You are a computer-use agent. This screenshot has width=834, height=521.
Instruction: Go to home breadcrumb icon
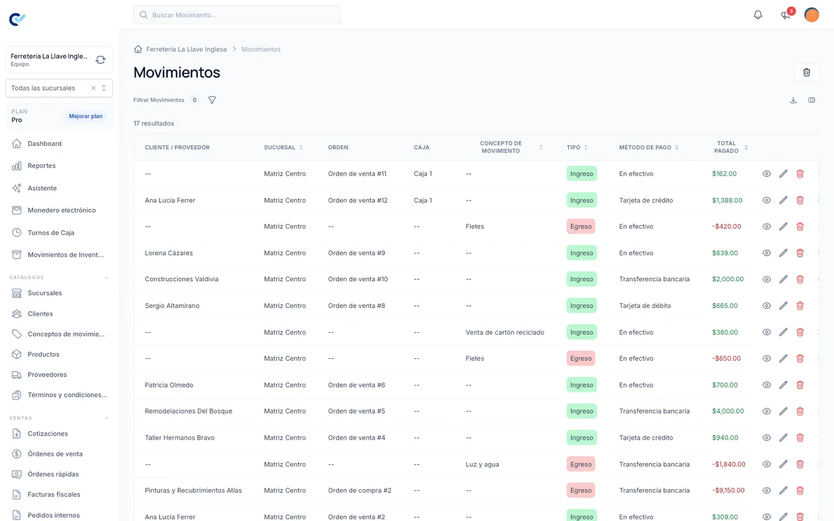coord(138,49)
